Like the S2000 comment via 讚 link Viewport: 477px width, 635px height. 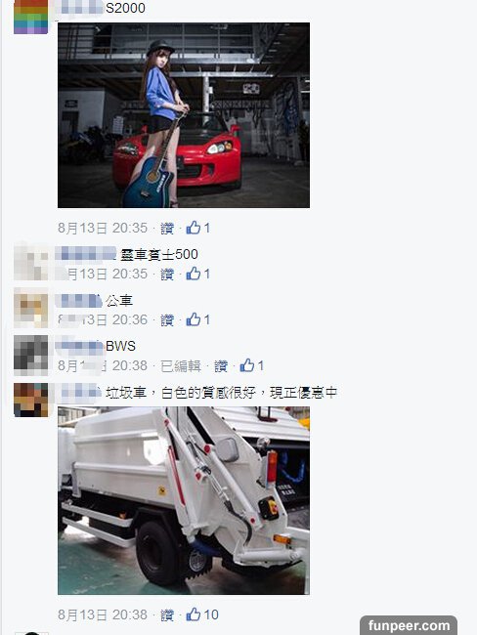[x=167, y=229]
